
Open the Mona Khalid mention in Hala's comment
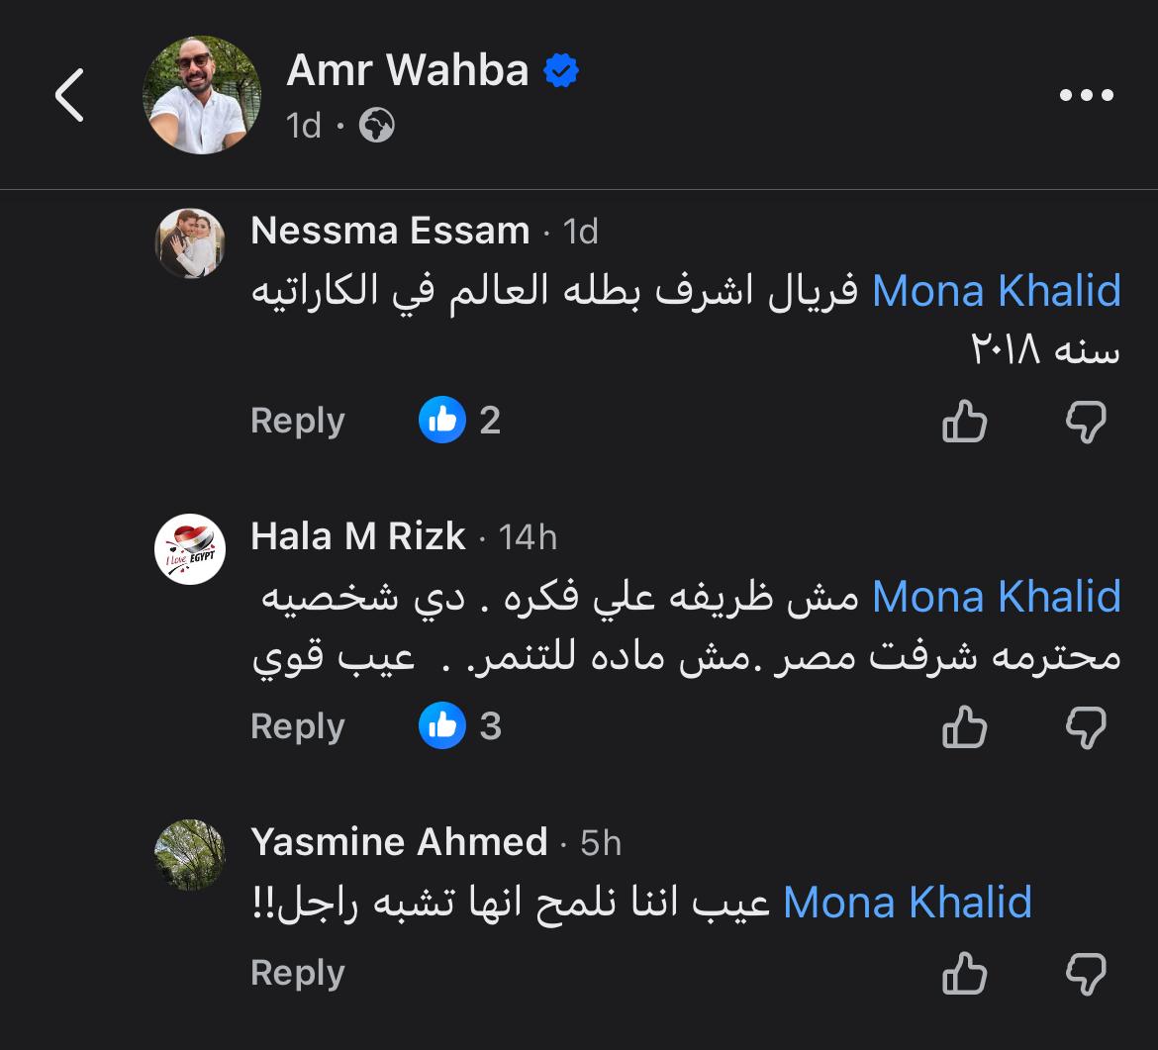click(997, 595)
